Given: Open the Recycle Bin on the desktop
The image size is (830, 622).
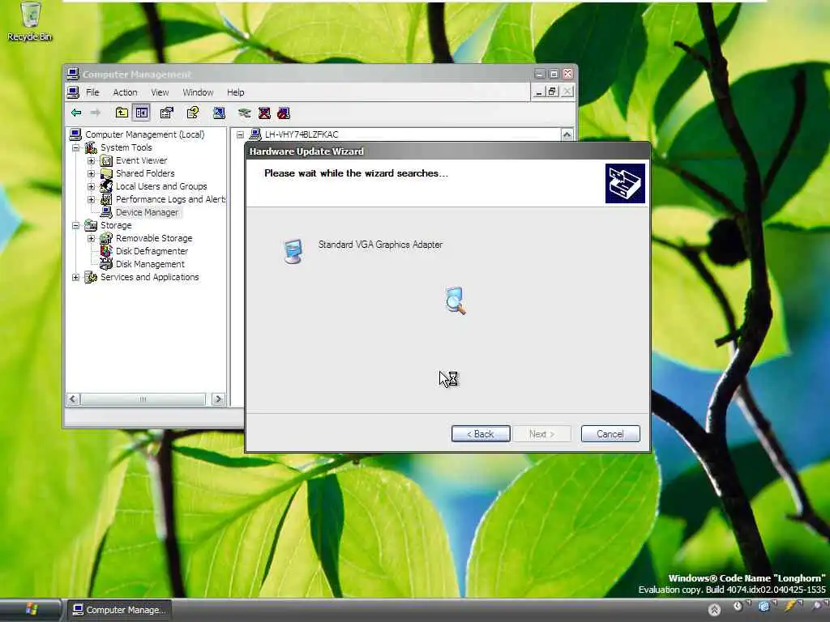Looking at the screenshot, I should [30, 22].
